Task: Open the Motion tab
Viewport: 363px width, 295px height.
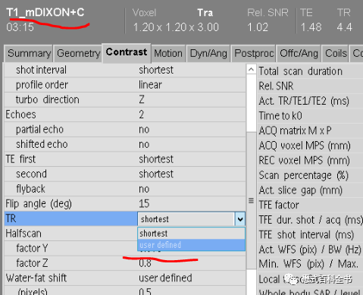Action: [x=168, y=53]
